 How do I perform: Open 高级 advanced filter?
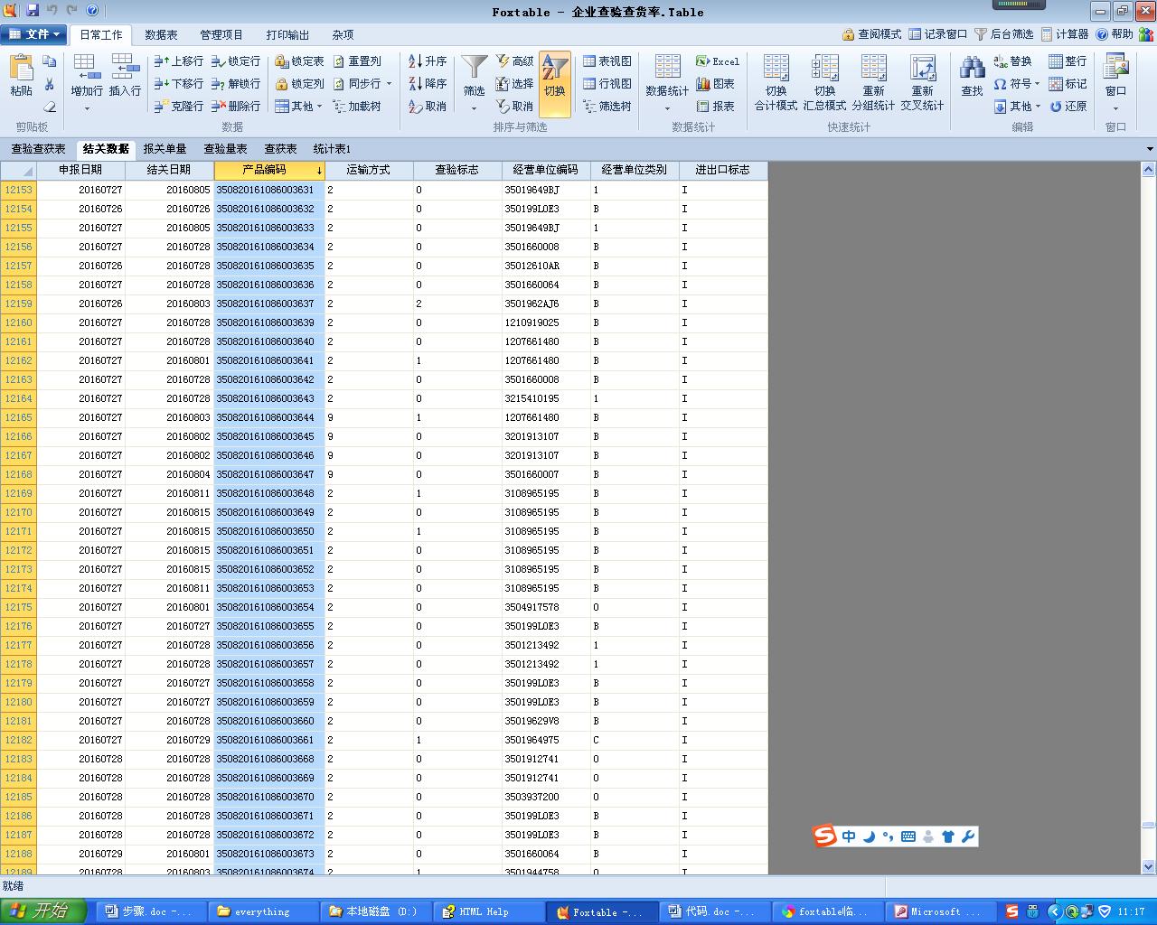[514, 61]
